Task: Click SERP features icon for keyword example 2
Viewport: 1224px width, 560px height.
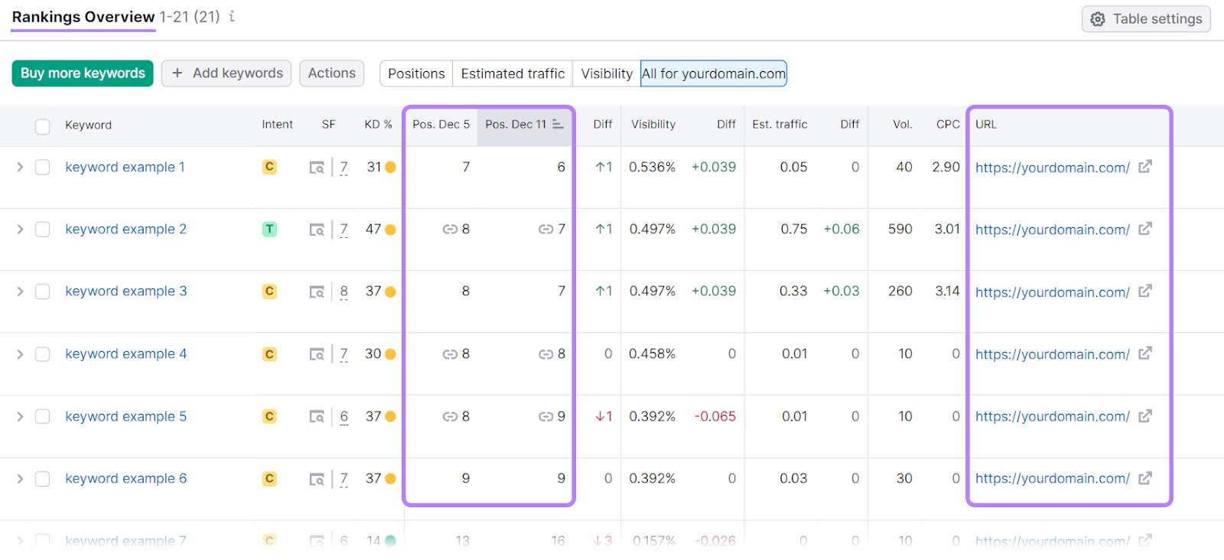Action: 317,230
